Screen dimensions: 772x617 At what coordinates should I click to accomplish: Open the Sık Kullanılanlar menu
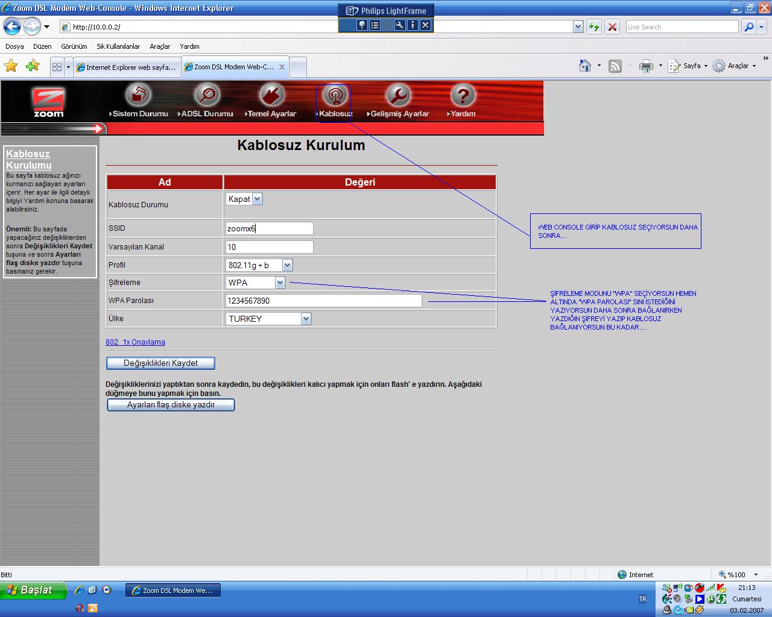(118, 46)
